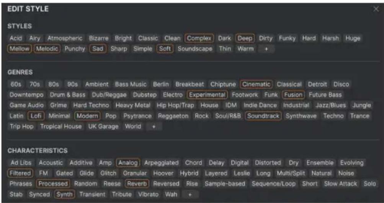Enable the Atmospheric style tag
384x203 pixels.
click(65, 38)
